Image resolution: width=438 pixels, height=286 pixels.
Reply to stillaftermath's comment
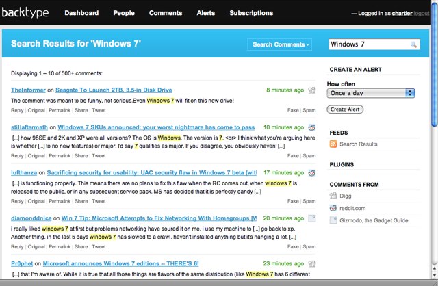17,156
